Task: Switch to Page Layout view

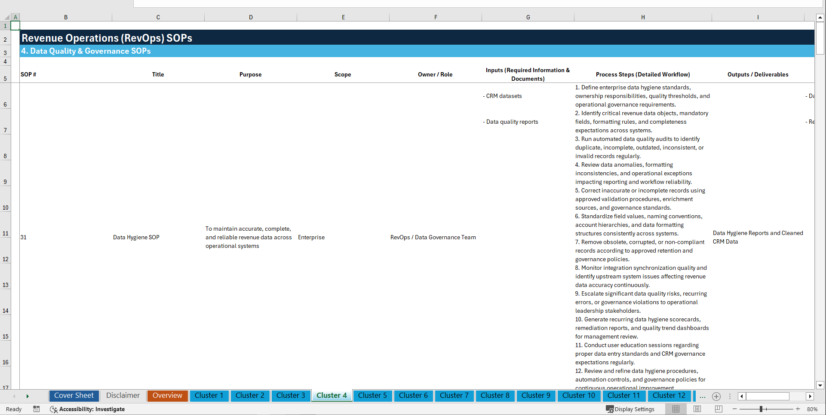Action: click(x=697, y=409)
